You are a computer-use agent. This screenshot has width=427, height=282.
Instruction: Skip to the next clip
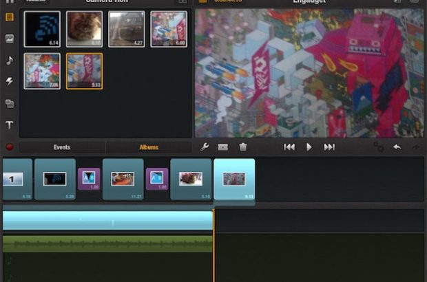coord(329,147)
